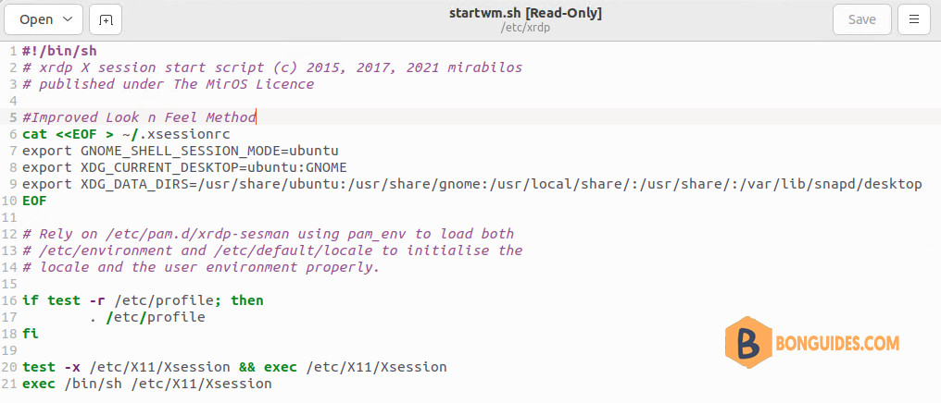This screenshot has width=941, height=403.
Task: Expand the Open button dropdown arrow
Action: (68, 19)
